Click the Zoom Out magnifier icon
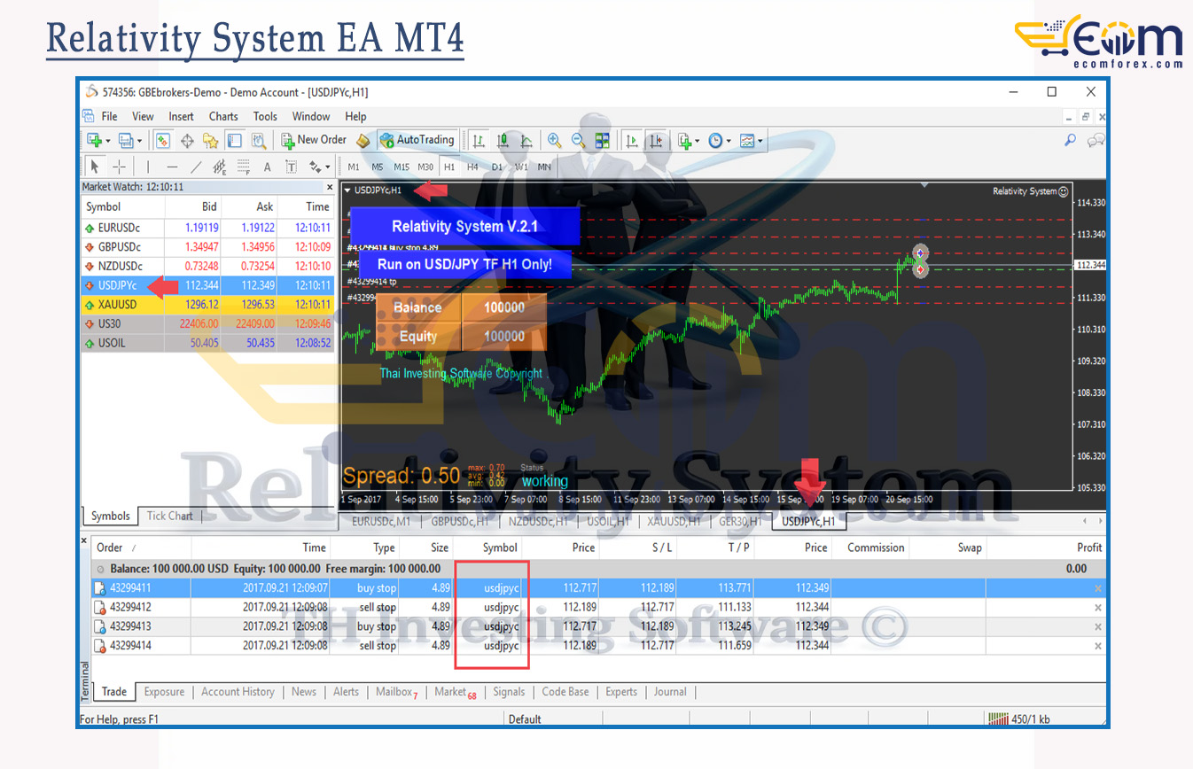 point(578,140)
